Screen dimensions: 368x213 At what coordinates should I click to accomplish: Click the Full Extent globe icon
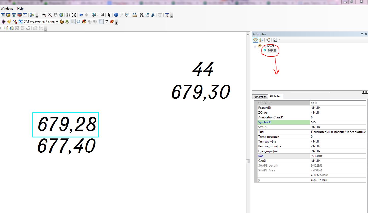[x=61, y=15]
